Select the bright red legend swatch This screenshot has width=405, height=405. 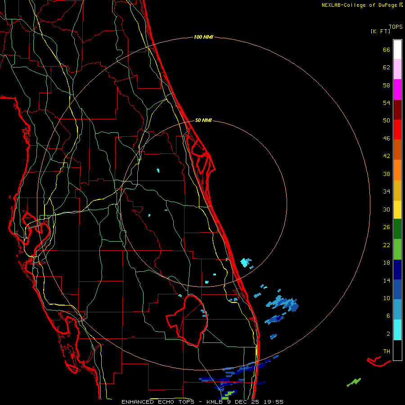[397, 130]
